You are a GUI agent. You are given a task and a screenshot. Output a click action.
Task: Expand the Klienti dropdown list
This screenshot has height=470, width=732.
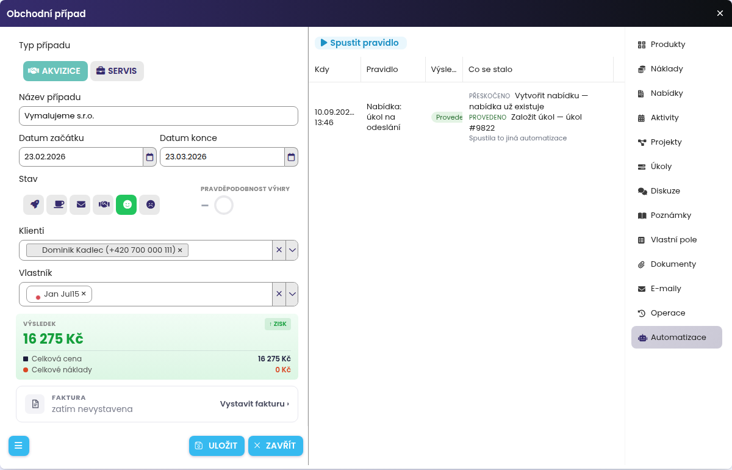pos(292,250)
